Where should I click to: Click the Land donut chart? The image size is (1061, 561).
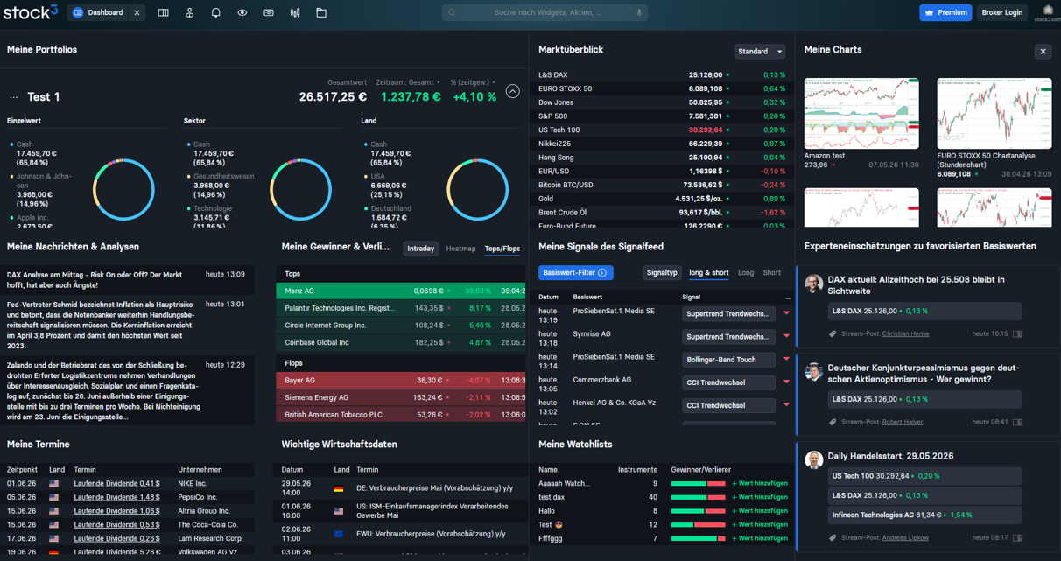click(x=477, y=190)
